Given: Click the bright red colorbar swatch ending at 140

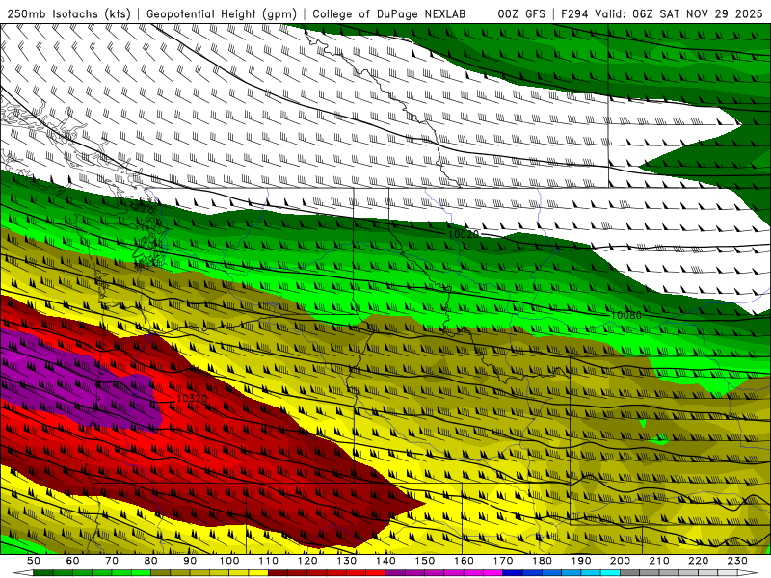Looking at the screenshot, I should pos(376,573).
